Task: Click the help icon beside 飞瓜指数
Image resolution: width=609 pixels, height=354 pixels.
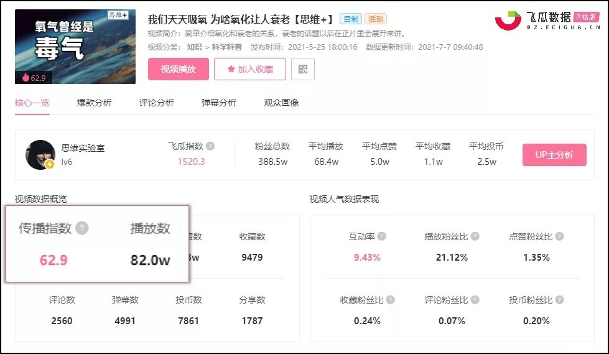Action: [x=210, y=146]
